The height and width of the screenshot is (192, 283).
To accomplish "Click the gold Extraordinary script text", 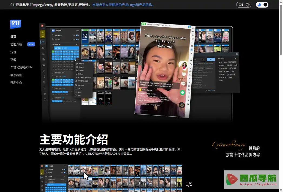I will tap(229, 145).
